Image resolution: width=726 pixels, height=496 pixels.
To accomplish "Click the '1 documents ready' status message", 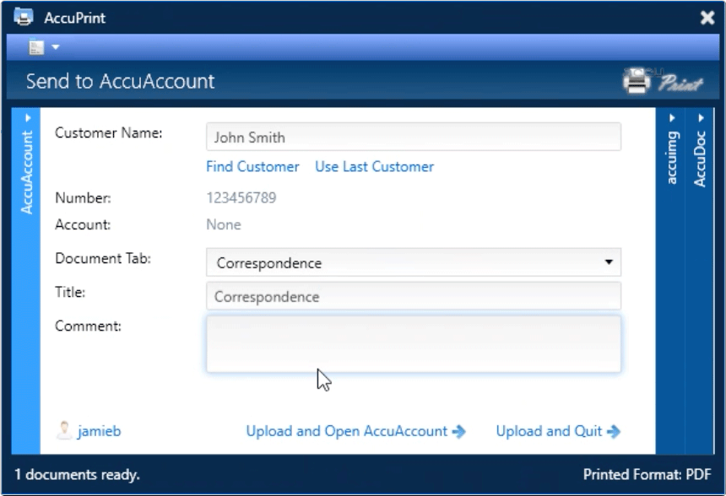I will point(77,475).
